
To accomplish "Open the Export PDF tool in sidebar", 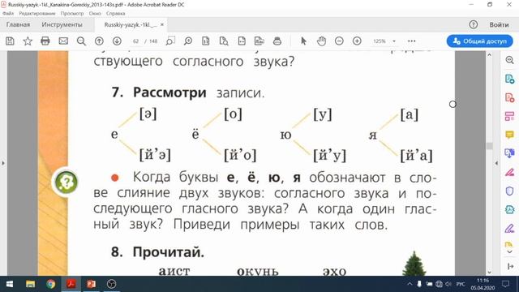I will tap(510, 79).
